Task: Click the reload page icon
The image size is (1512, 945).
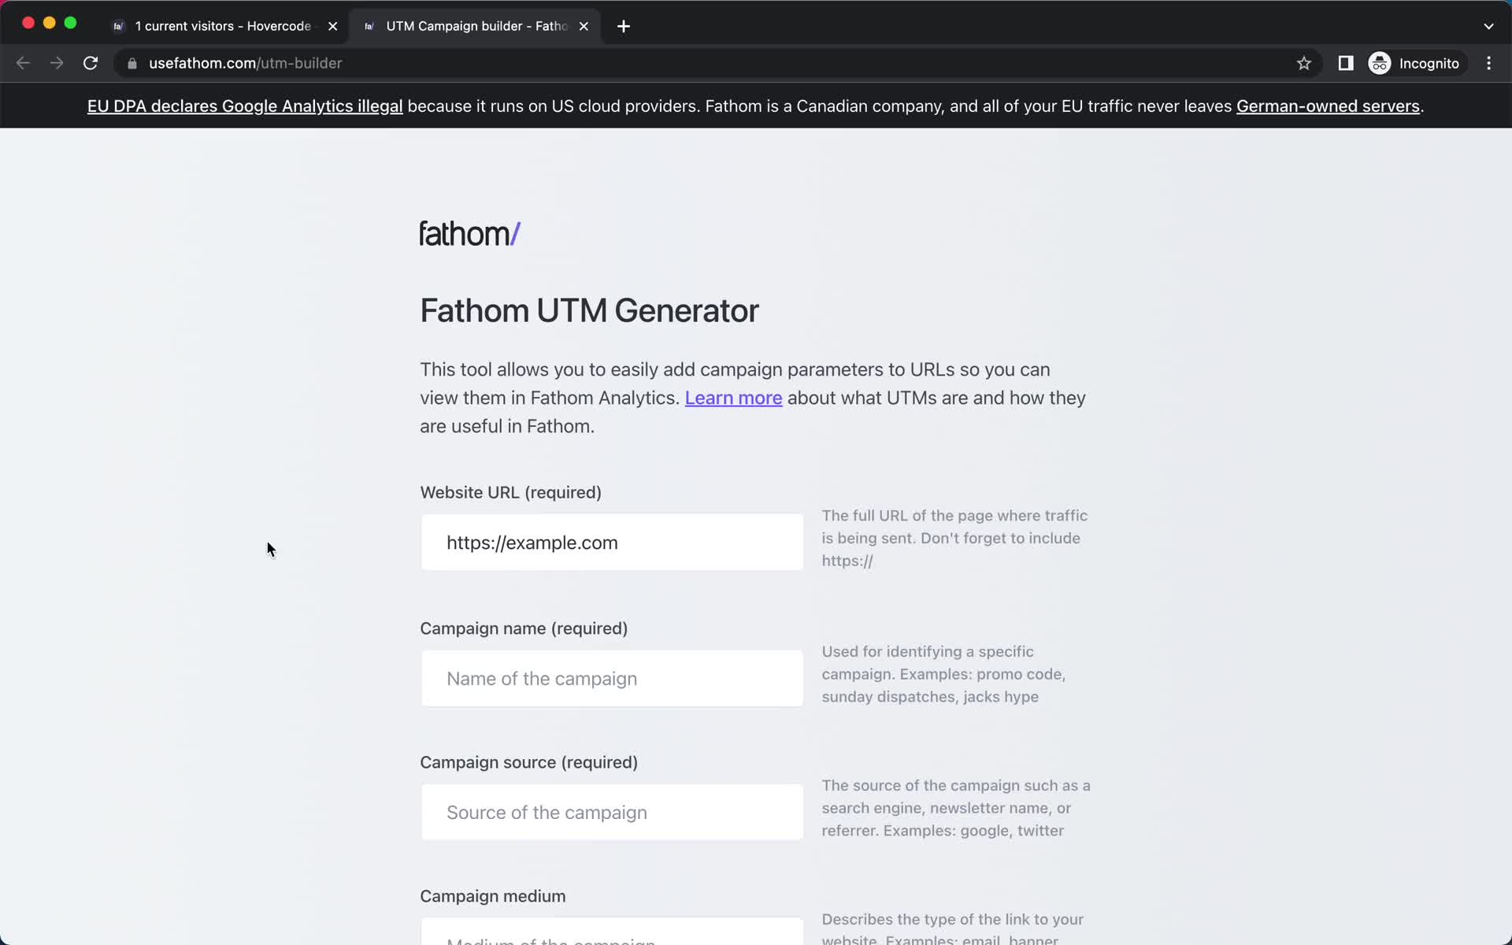Action: (x=91, y=62)
